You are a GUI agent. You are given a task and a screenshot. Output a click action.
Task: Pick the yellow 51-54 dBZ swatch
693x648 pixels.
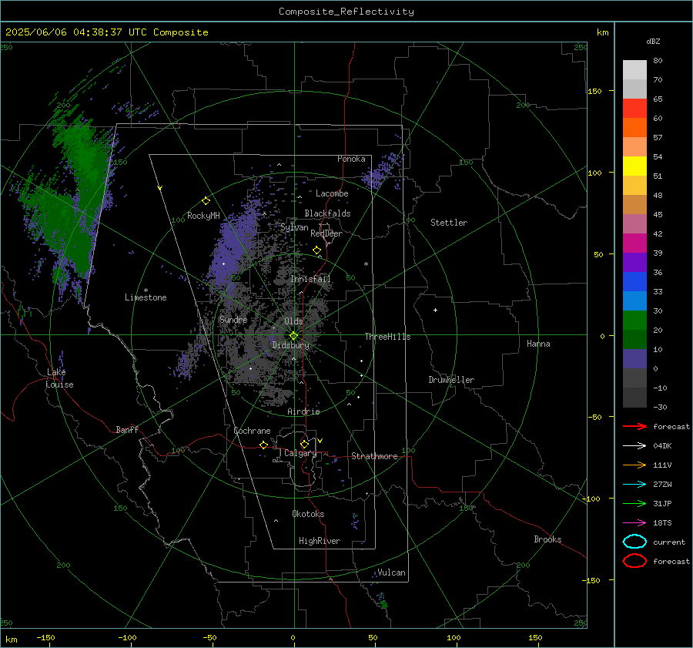tap(634, 166)
